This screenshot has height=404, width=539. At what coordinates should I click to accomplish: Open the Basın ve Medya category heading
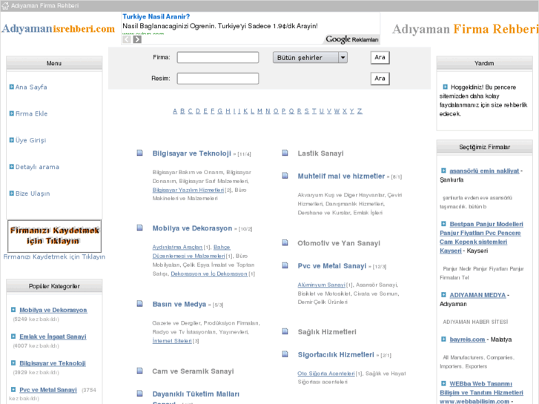pos(179,304)
